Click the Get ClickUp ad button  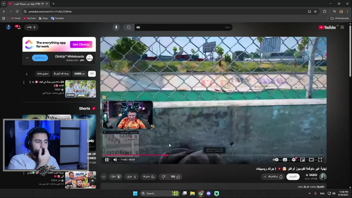[x=81, y=45]
